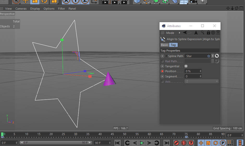Pick Spline Path object with cursor button
The width and height of the screenshot is (245, 146).
[x=217, y=56]
